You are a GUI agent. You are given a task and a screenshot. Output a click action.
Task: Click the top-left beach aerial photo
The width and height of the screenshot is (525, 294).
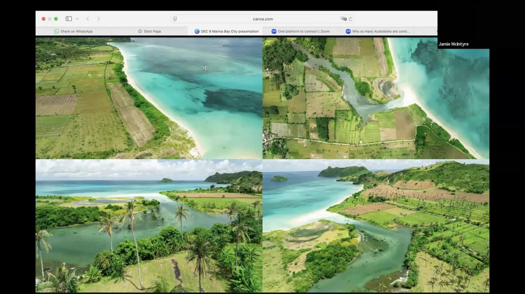pos(149,98)
